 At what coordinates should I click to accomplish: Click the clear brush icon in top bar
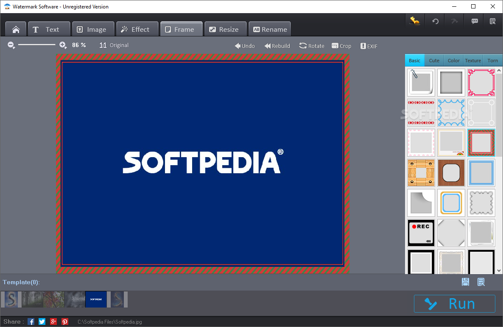tap(414, 21)
